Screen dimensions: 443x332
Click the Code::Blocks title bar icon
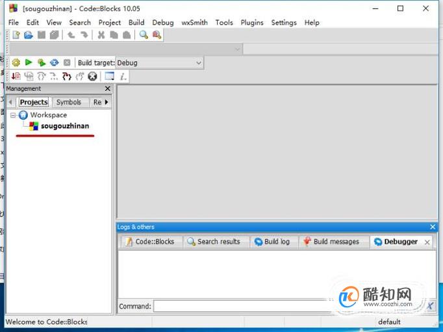[13, 8]
